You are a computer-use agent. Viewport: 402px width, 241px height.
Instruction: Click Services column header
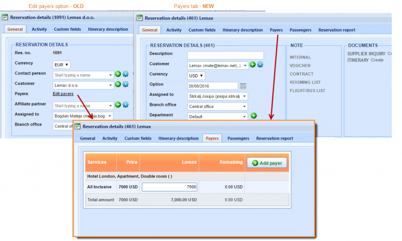point(101,162)
